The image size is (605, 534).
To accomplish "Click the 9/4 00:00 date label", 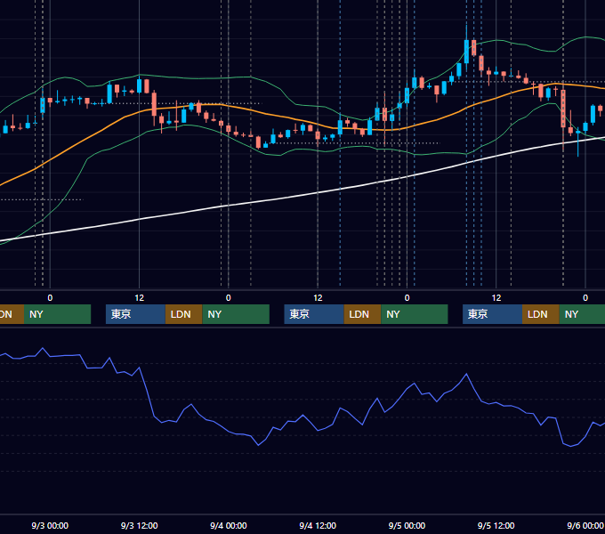I will pos(229,525).
